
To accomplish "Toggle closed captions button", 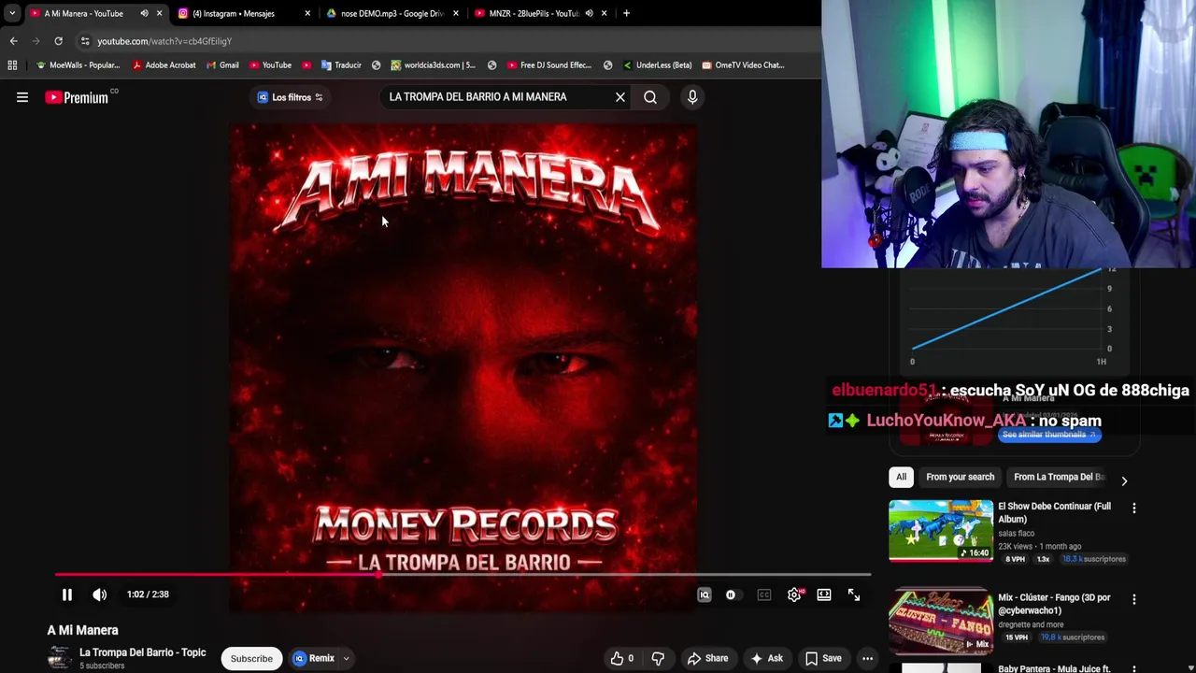I will [x=764, y=594].
